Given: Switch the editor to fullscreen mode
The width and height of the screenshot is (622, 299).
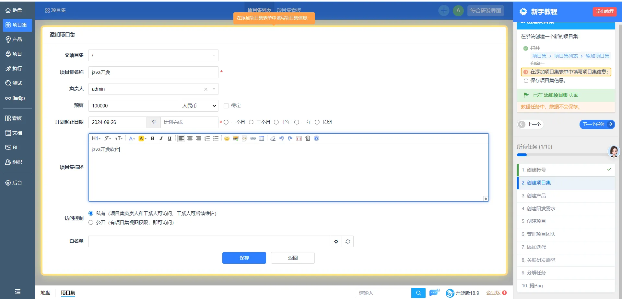Looking at the screenshot, I should [x=299, y=138].
